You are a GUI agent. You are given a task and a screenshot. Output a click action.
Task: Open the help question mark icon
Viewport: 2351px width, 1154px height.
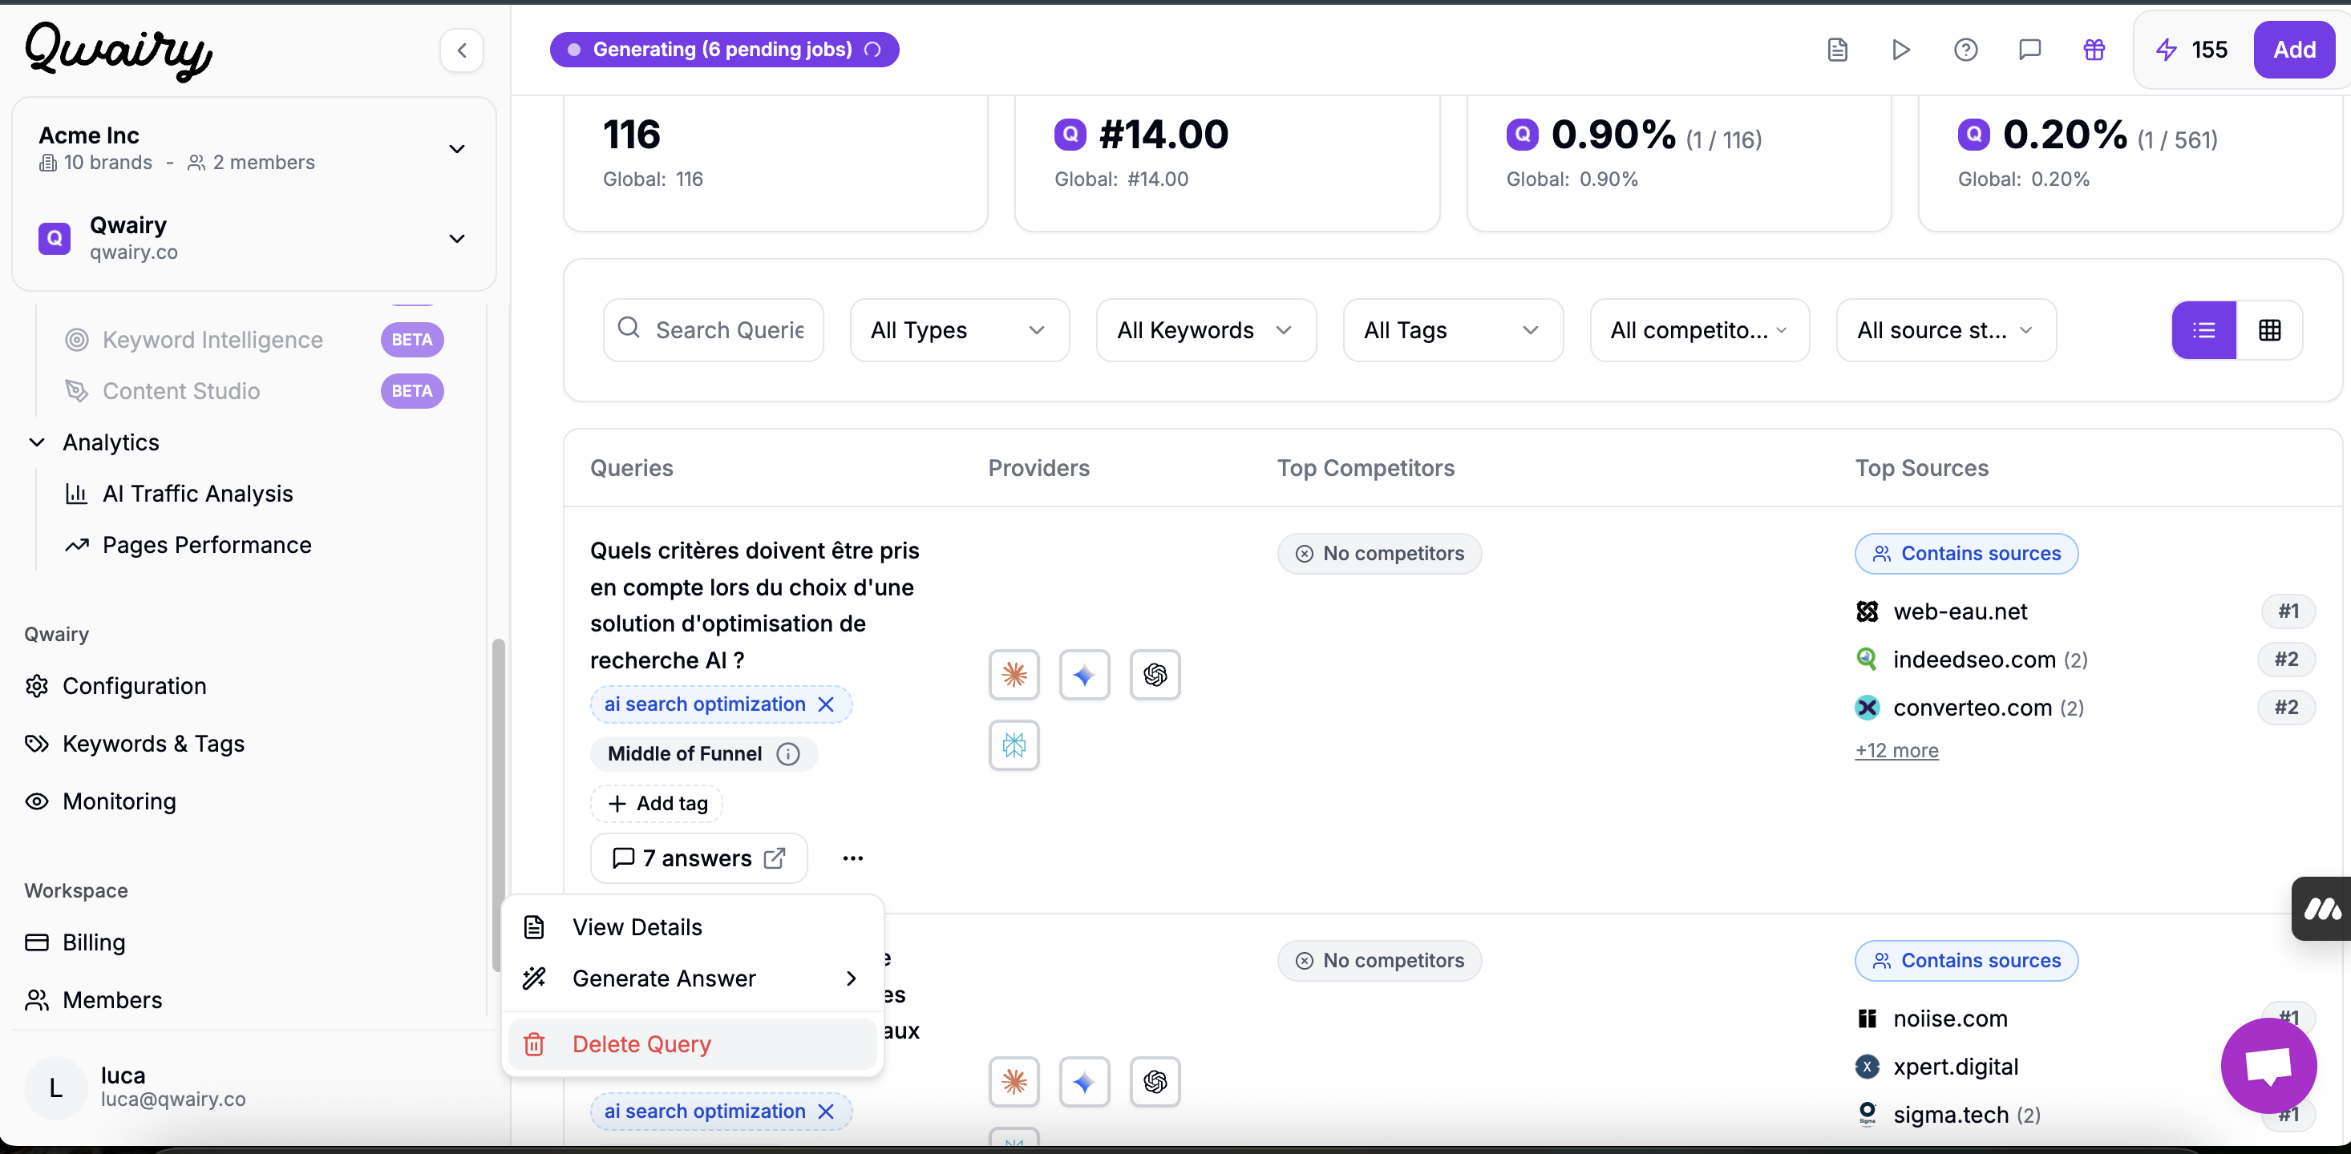pyautogui.click(x=1965, y=49)
